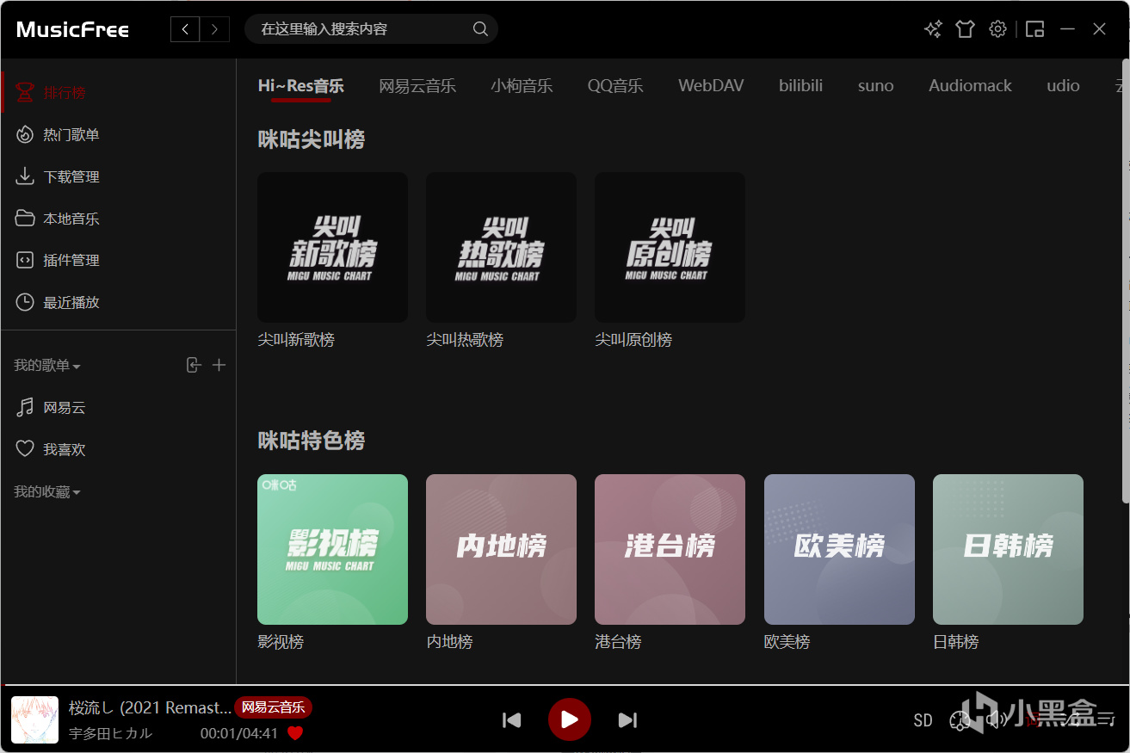Toggle the desktop lyrics 词 icon

1034,720
